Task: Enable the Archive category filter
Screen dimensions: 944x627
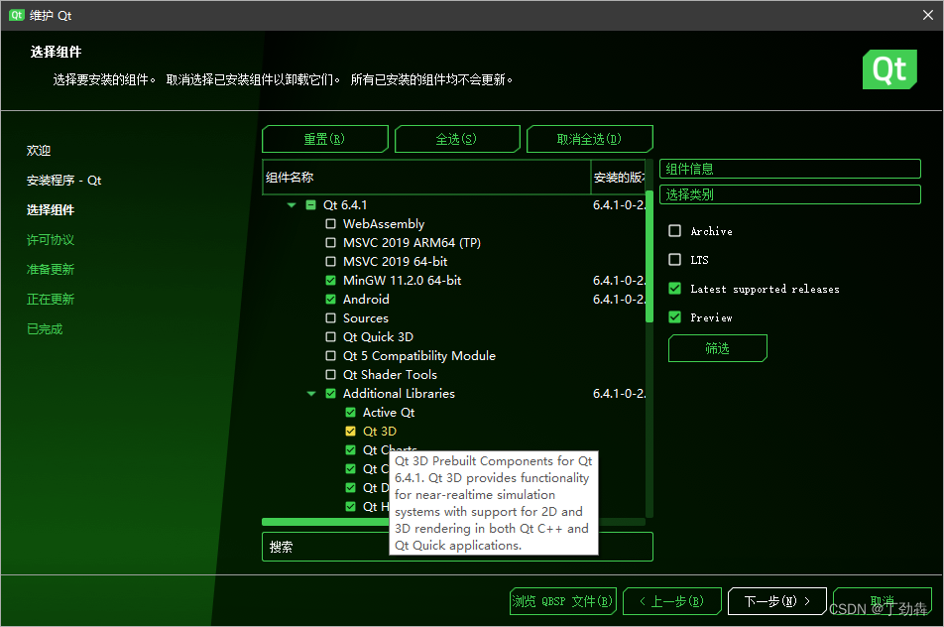Action: click(675, 231)
